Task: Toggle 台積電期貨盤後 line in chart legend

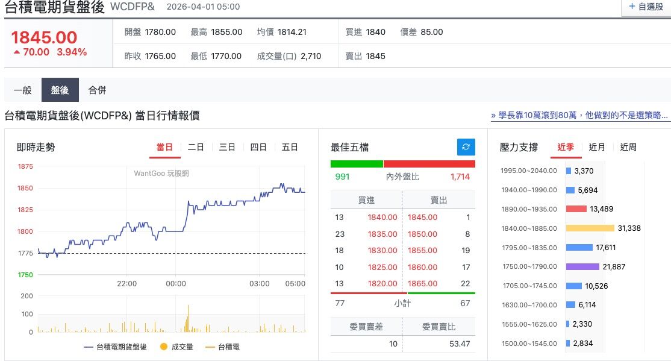Action: (x=116, y=347)
